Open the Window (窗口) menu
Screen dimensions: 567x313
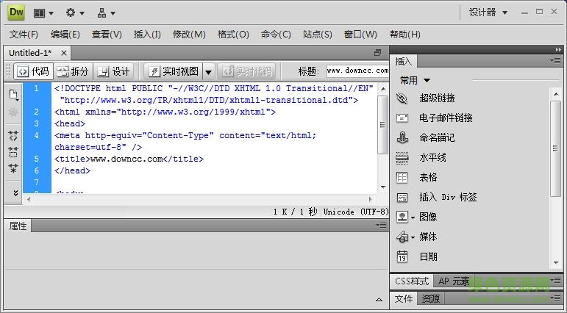360,35
